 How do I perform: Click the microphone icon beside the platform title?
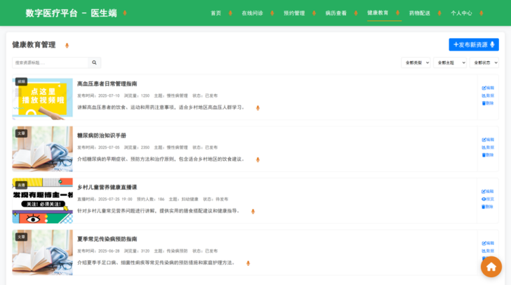click(125, 13)
